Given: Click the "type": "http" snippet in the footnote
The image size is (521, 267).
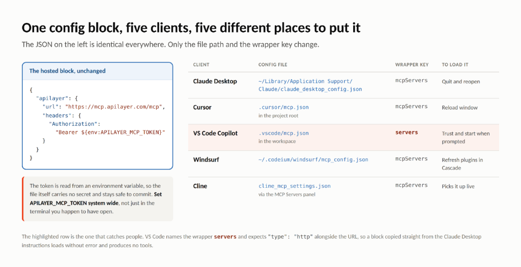Looking at the screenshot, I should [291, 237].
